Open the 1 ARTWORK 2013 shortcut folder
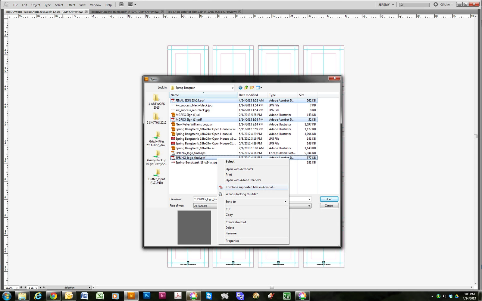Image resolution: width=482 pixels, height=301 pixels. (x=156, y=101)
